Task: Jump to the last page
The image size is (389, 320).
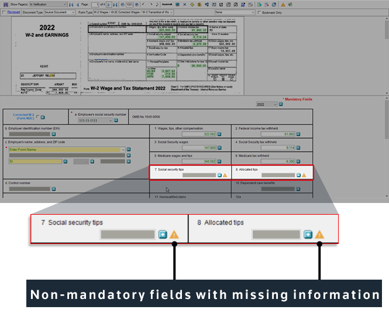Action: tap(115, 5)
